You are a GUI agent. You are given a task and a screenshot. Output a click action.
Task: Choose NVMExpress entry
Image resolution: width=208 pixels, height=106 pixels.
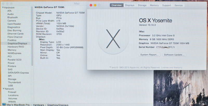[15, 53]
